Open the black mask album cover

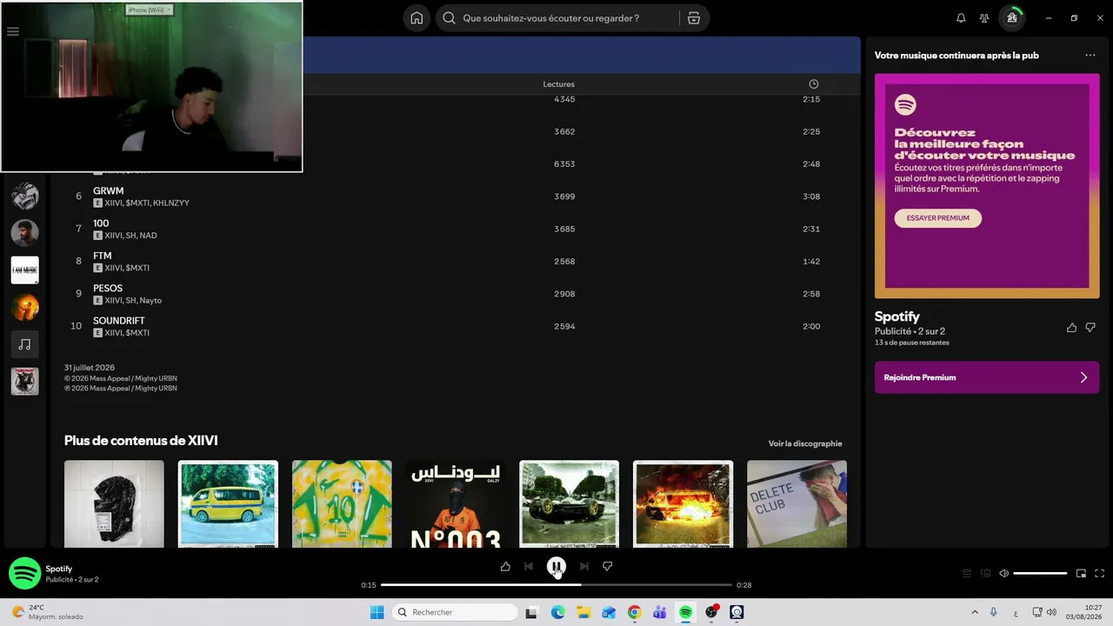(x=114, y=504)
